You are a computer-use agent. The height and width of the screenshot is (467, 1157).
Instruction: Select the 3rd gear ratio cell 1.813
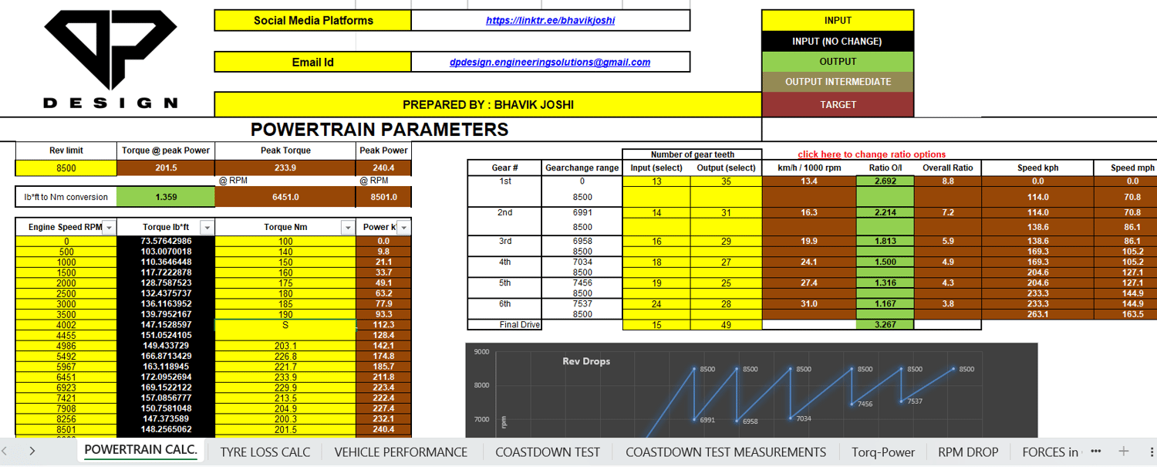pyautogui.click(x=885, y=242)
